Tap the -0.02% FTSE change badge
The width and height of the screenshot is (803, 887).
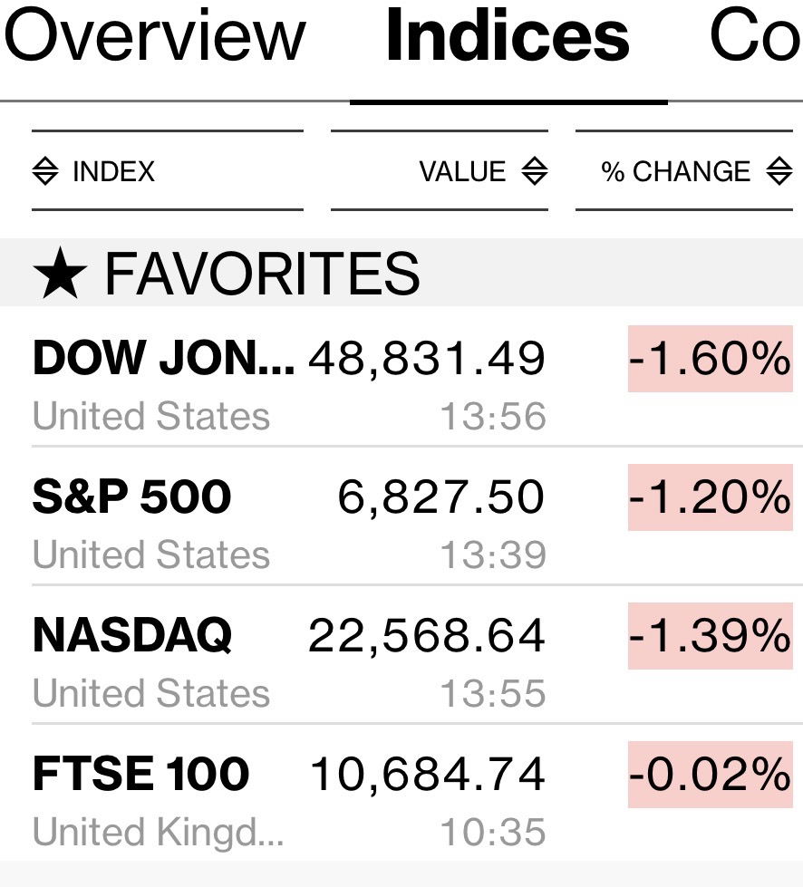710,775
